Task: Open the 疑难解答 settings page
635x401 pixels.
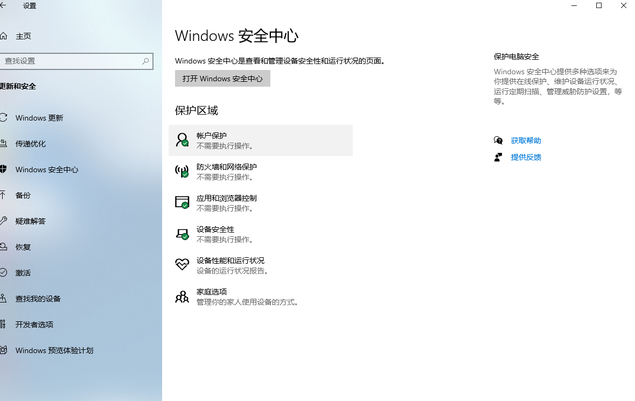Action: click(30, 221)
